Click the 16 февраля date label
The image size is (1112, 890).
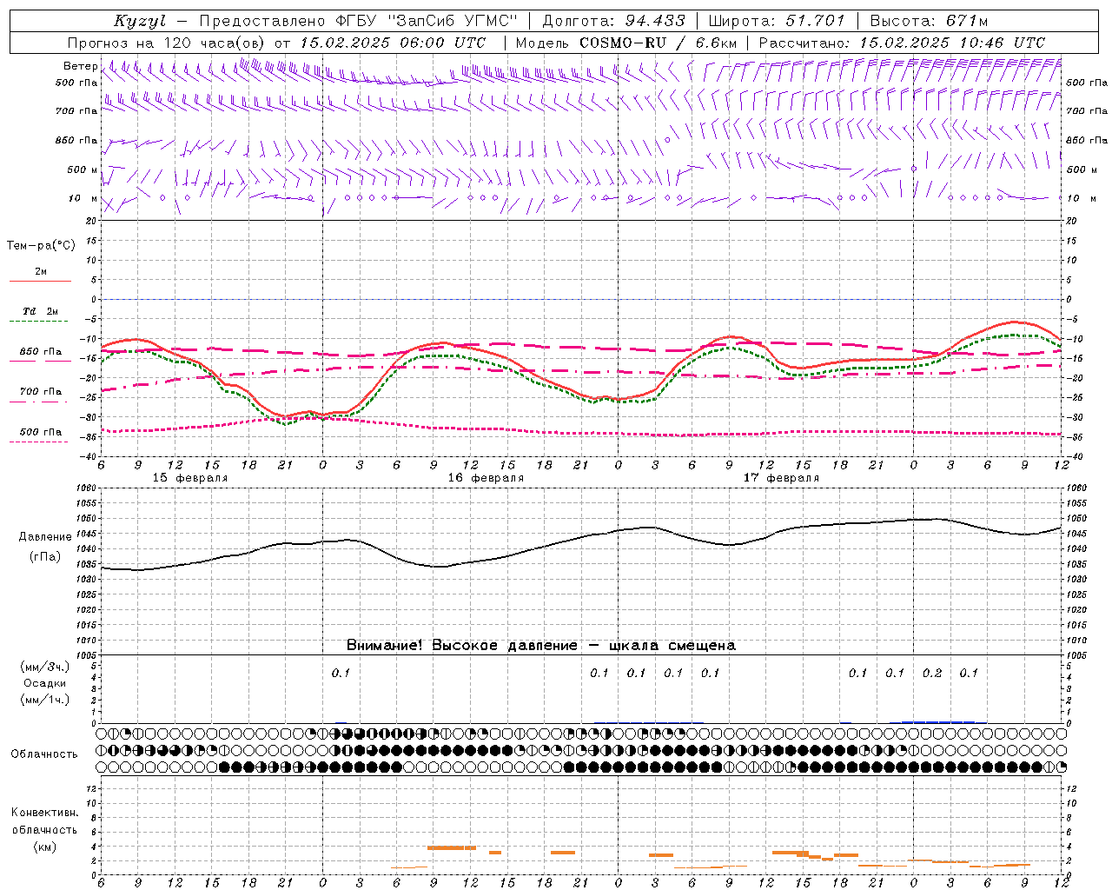[486, 478]
